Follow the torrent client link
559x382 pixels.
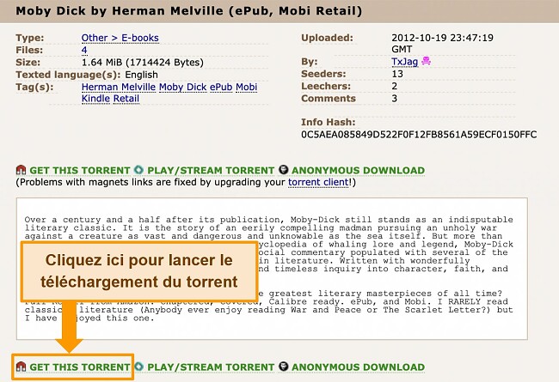[318, 182]
